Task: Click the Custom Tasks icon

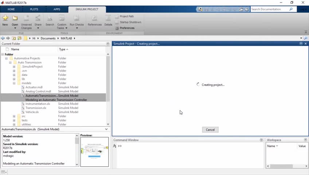Action: [x=62, y=18]
